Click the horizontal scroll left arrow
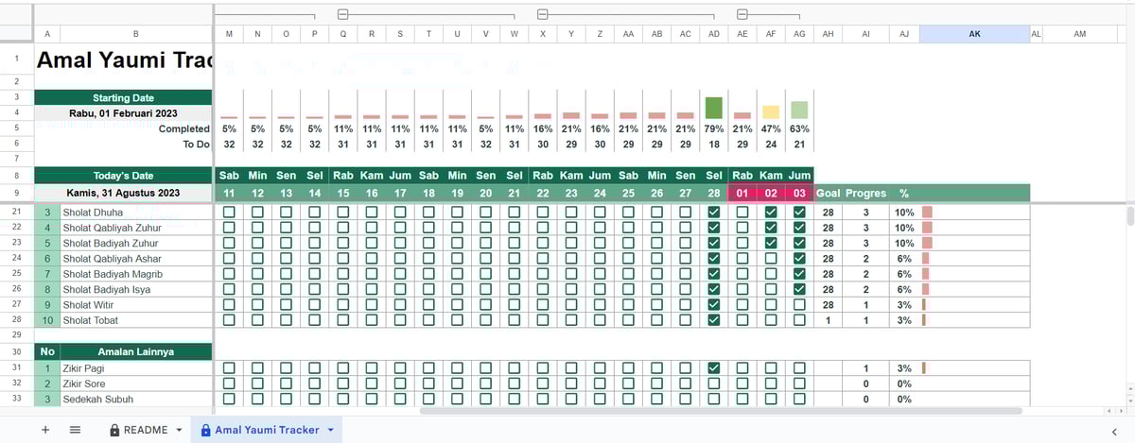1135x443 pixels. point(1111,411)
